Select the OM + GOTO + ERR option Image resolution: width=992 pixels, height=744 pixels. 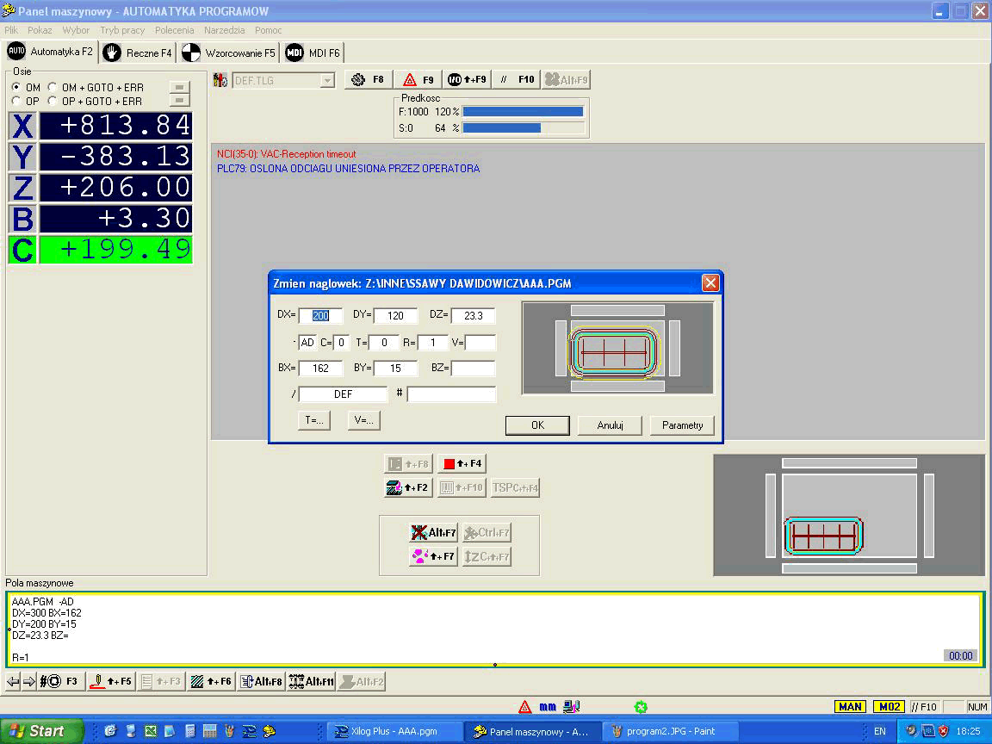(53, 88)
